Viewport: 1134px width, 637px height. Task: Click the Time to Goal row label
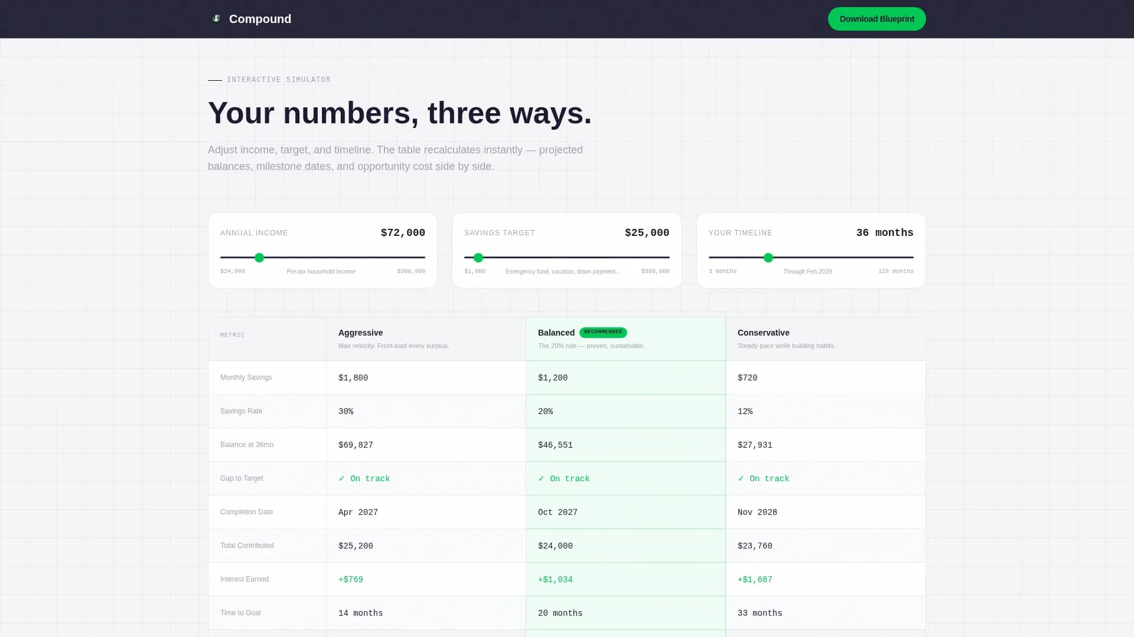pos(240,612)
